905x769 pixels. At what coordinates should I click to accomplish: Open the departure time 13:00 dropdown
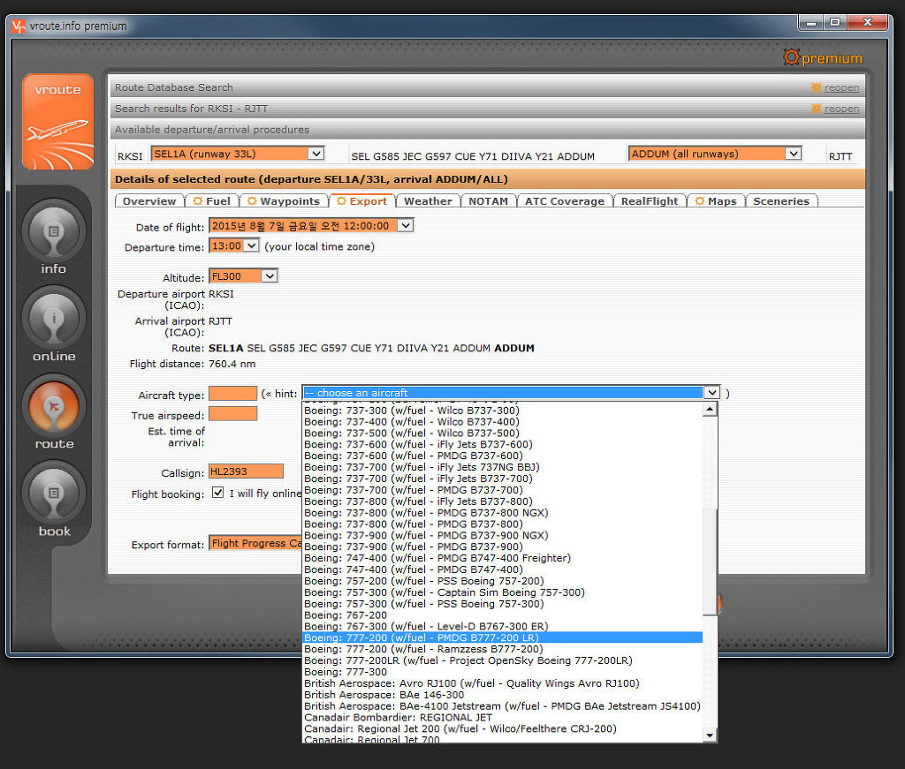[250, 245]
